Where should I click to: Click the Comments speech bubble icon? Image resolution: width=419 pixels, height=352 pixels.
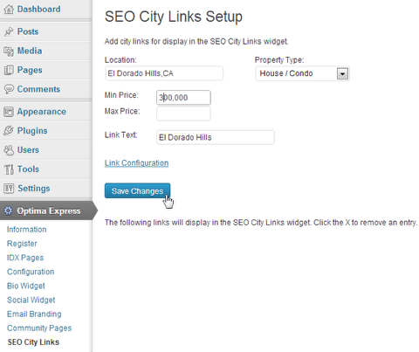[x=9, y=89]
